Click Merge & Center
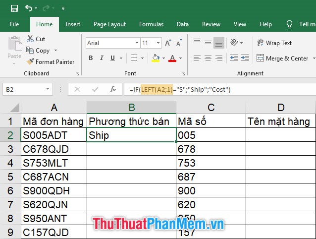Viewport: 316px width, 239px height. coord(282,59)
